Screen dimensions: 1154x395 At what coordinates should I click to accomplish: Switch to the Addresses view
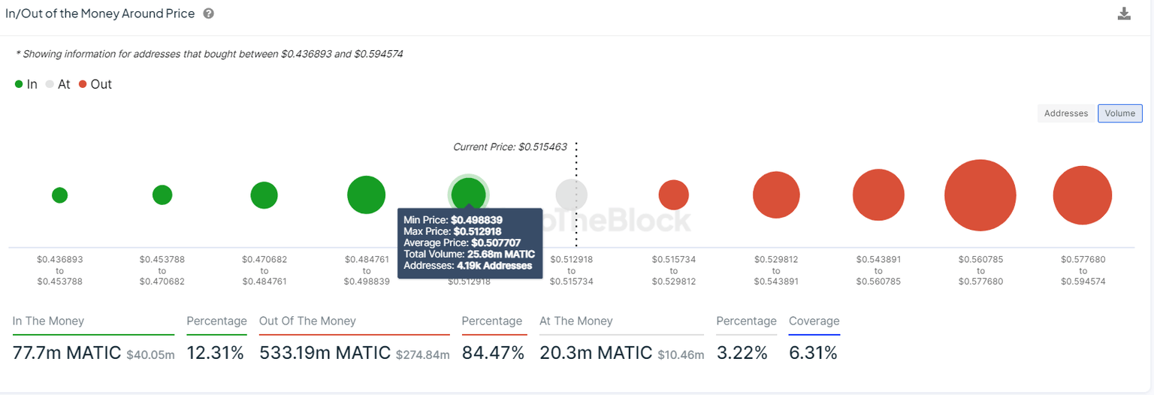(1065, 113)
